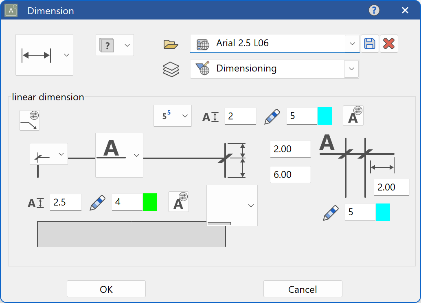Click the font adjustment icon beside green swatch
Screen dimensions: 421x303
[178, 201]
